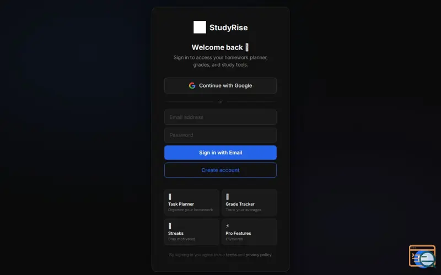Continue with Google sign-in
Image resolution: width=441 pixels, height=275 pixels.
pos(220,86)
